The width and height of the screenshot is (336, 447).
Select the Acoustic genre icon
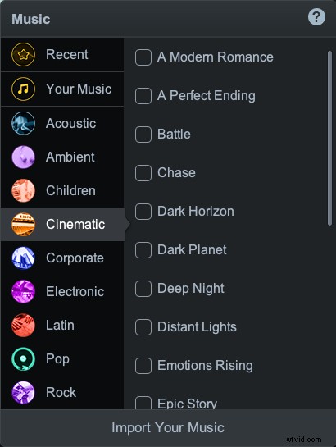[23, 123]
